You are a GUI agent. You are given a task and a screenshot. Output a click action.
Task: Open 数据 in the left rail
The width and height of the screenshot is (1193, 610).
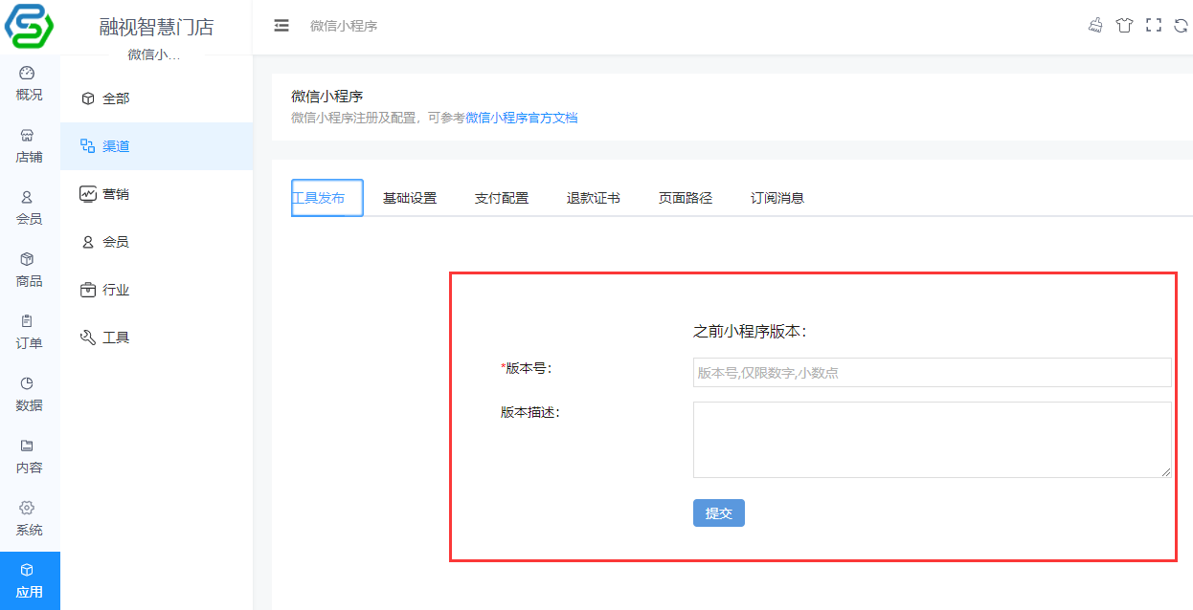(29, 395)
